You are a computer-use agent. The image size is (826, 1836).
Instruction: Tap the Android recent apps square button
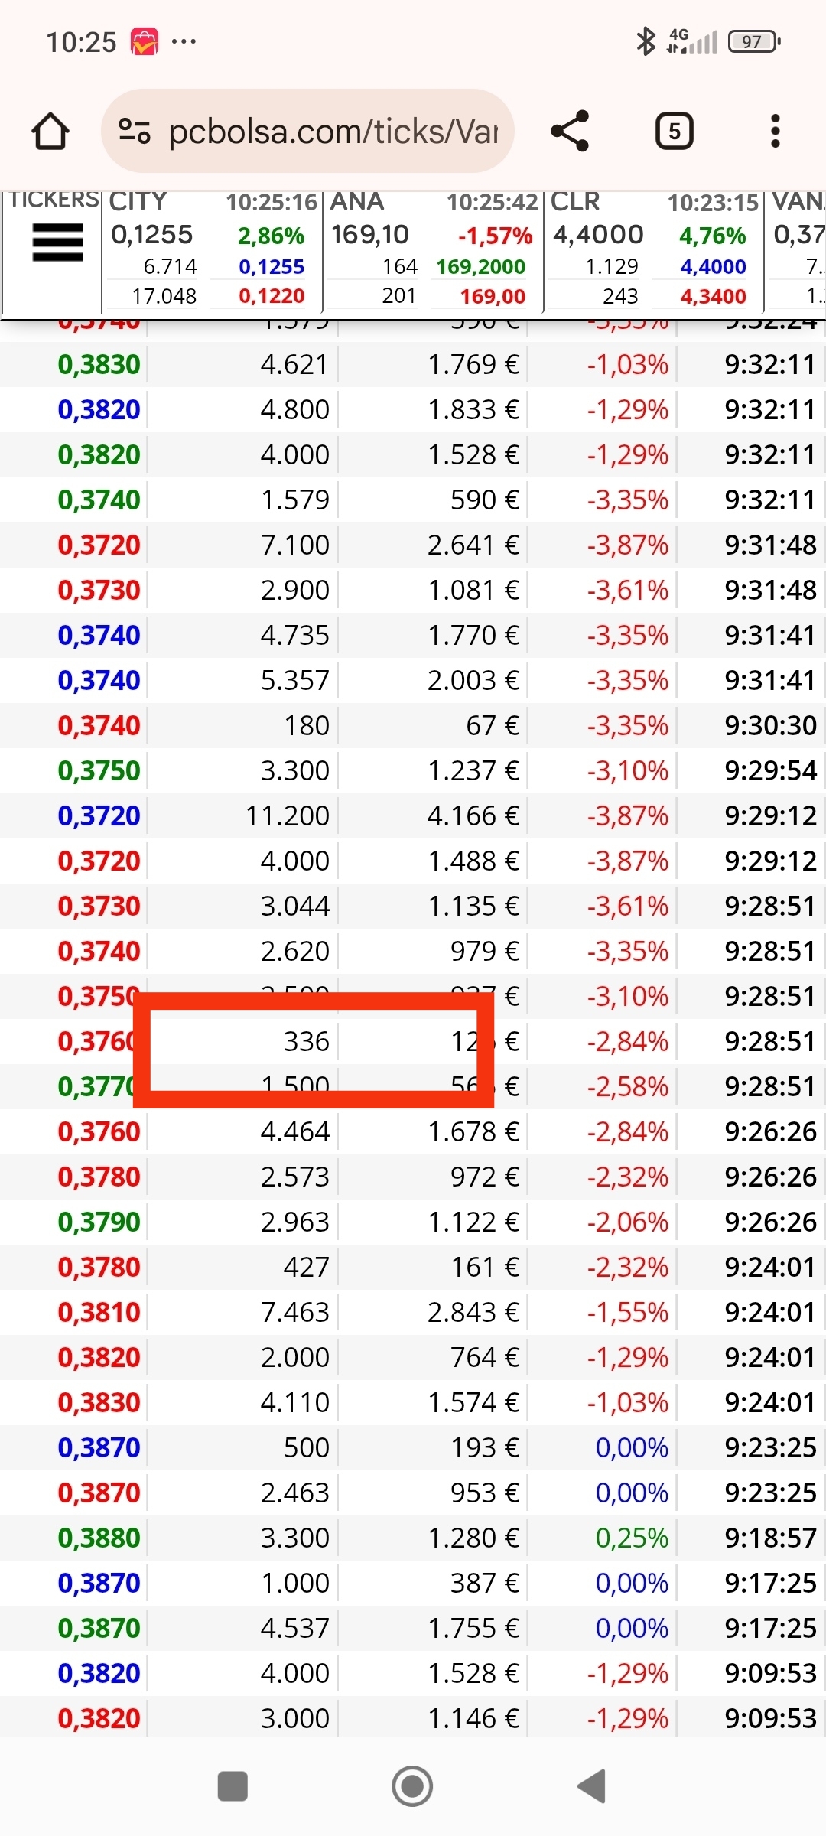point(233,1786)
